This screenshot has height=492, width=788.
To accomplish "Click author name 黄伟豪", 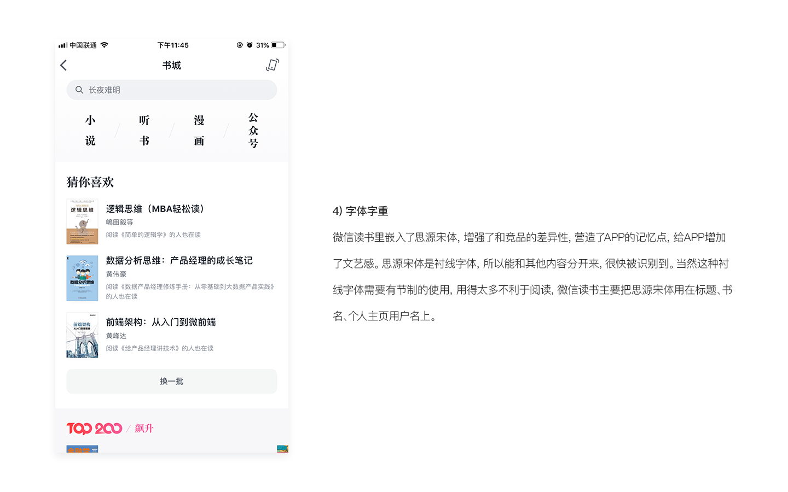I will coord(116,274).
